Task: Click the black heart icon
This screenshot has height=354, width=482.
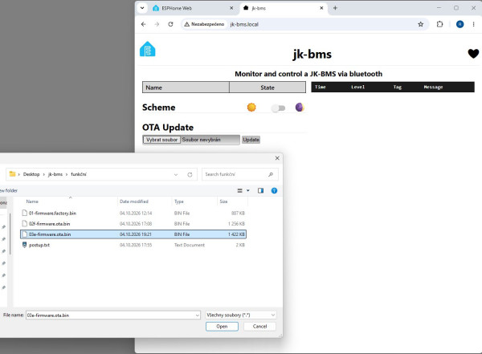Action: coord(473,54)
